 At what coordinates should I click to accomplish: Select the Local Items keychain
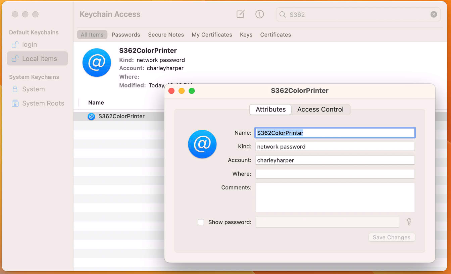pos(37,59)
